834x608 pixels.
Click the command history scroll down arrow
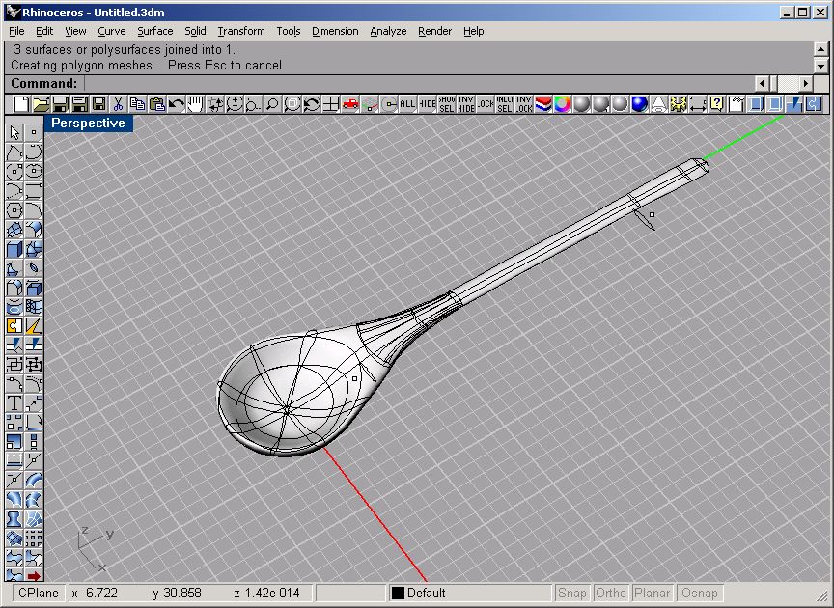[820, 66]
